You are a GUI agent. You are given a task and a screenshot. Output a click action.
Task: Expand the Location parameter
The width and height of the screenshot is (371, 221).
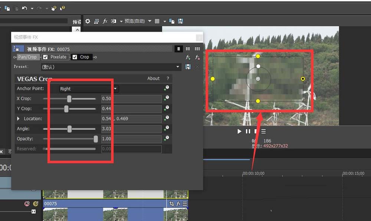point(19,119)
